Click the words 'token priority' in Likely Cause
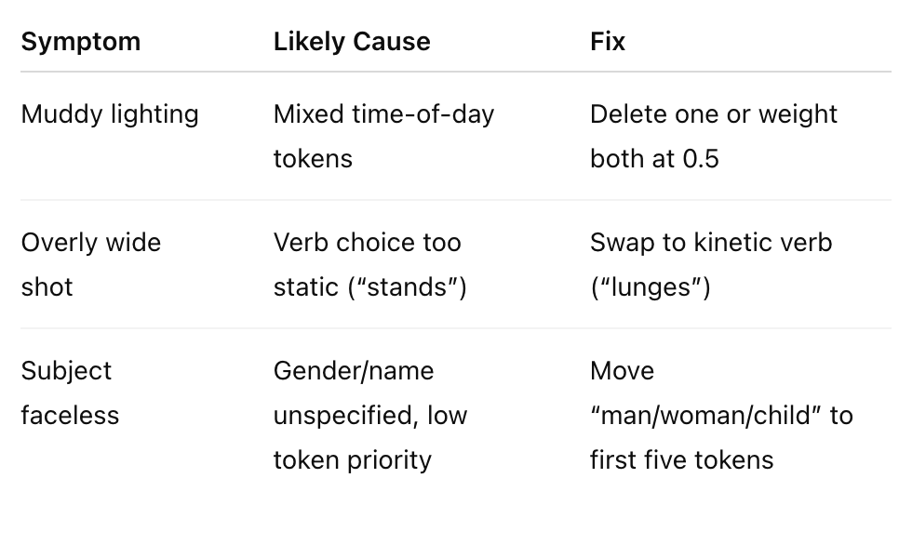The image size is (899, 558). point(352,460)
